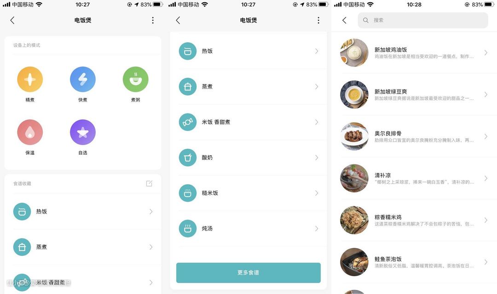Expand the 炖汤 recipe row chevron
The width and height of the screenshot is (497, 294).
(x=316, y=228)
